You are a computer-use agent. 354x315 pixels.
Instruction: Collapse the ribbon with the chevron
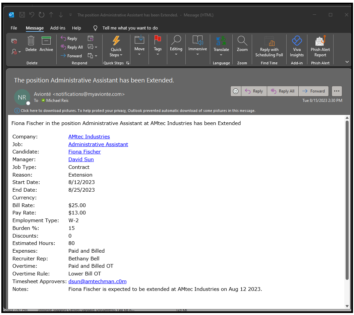347,62
